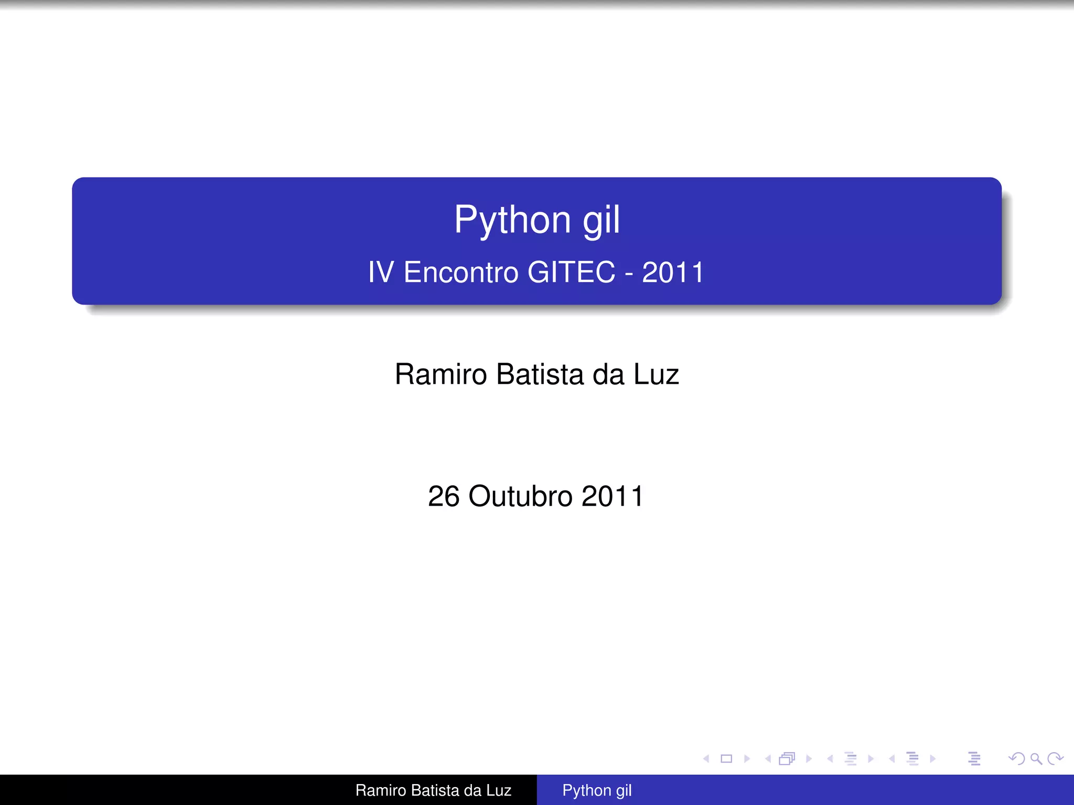Click subtitle IV Encontro GITEC - 2011
This screenshot has width=1074, height=805.
[x=536, y=272]
